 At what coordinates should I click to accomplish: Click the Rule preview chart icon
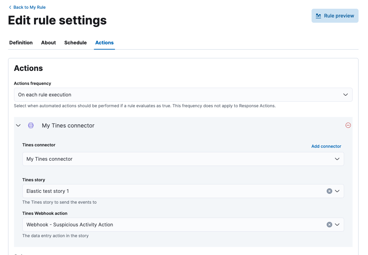click(319, 16)
